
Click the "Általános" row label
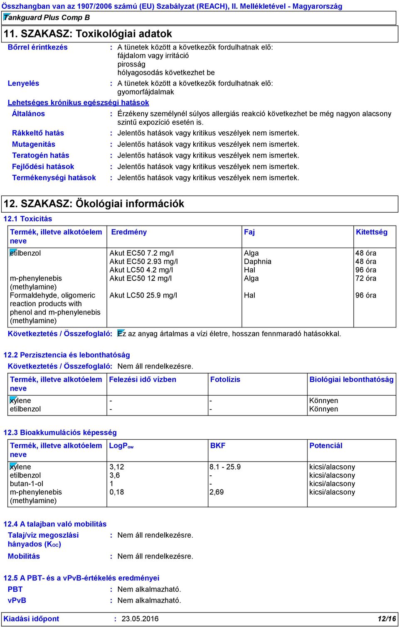coord(28,114)
